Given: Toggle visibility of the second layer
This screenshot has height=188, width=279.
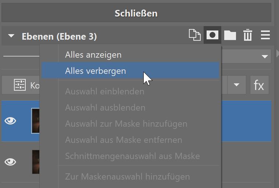Looking at the screenshot, I should [x=10, y=162].
